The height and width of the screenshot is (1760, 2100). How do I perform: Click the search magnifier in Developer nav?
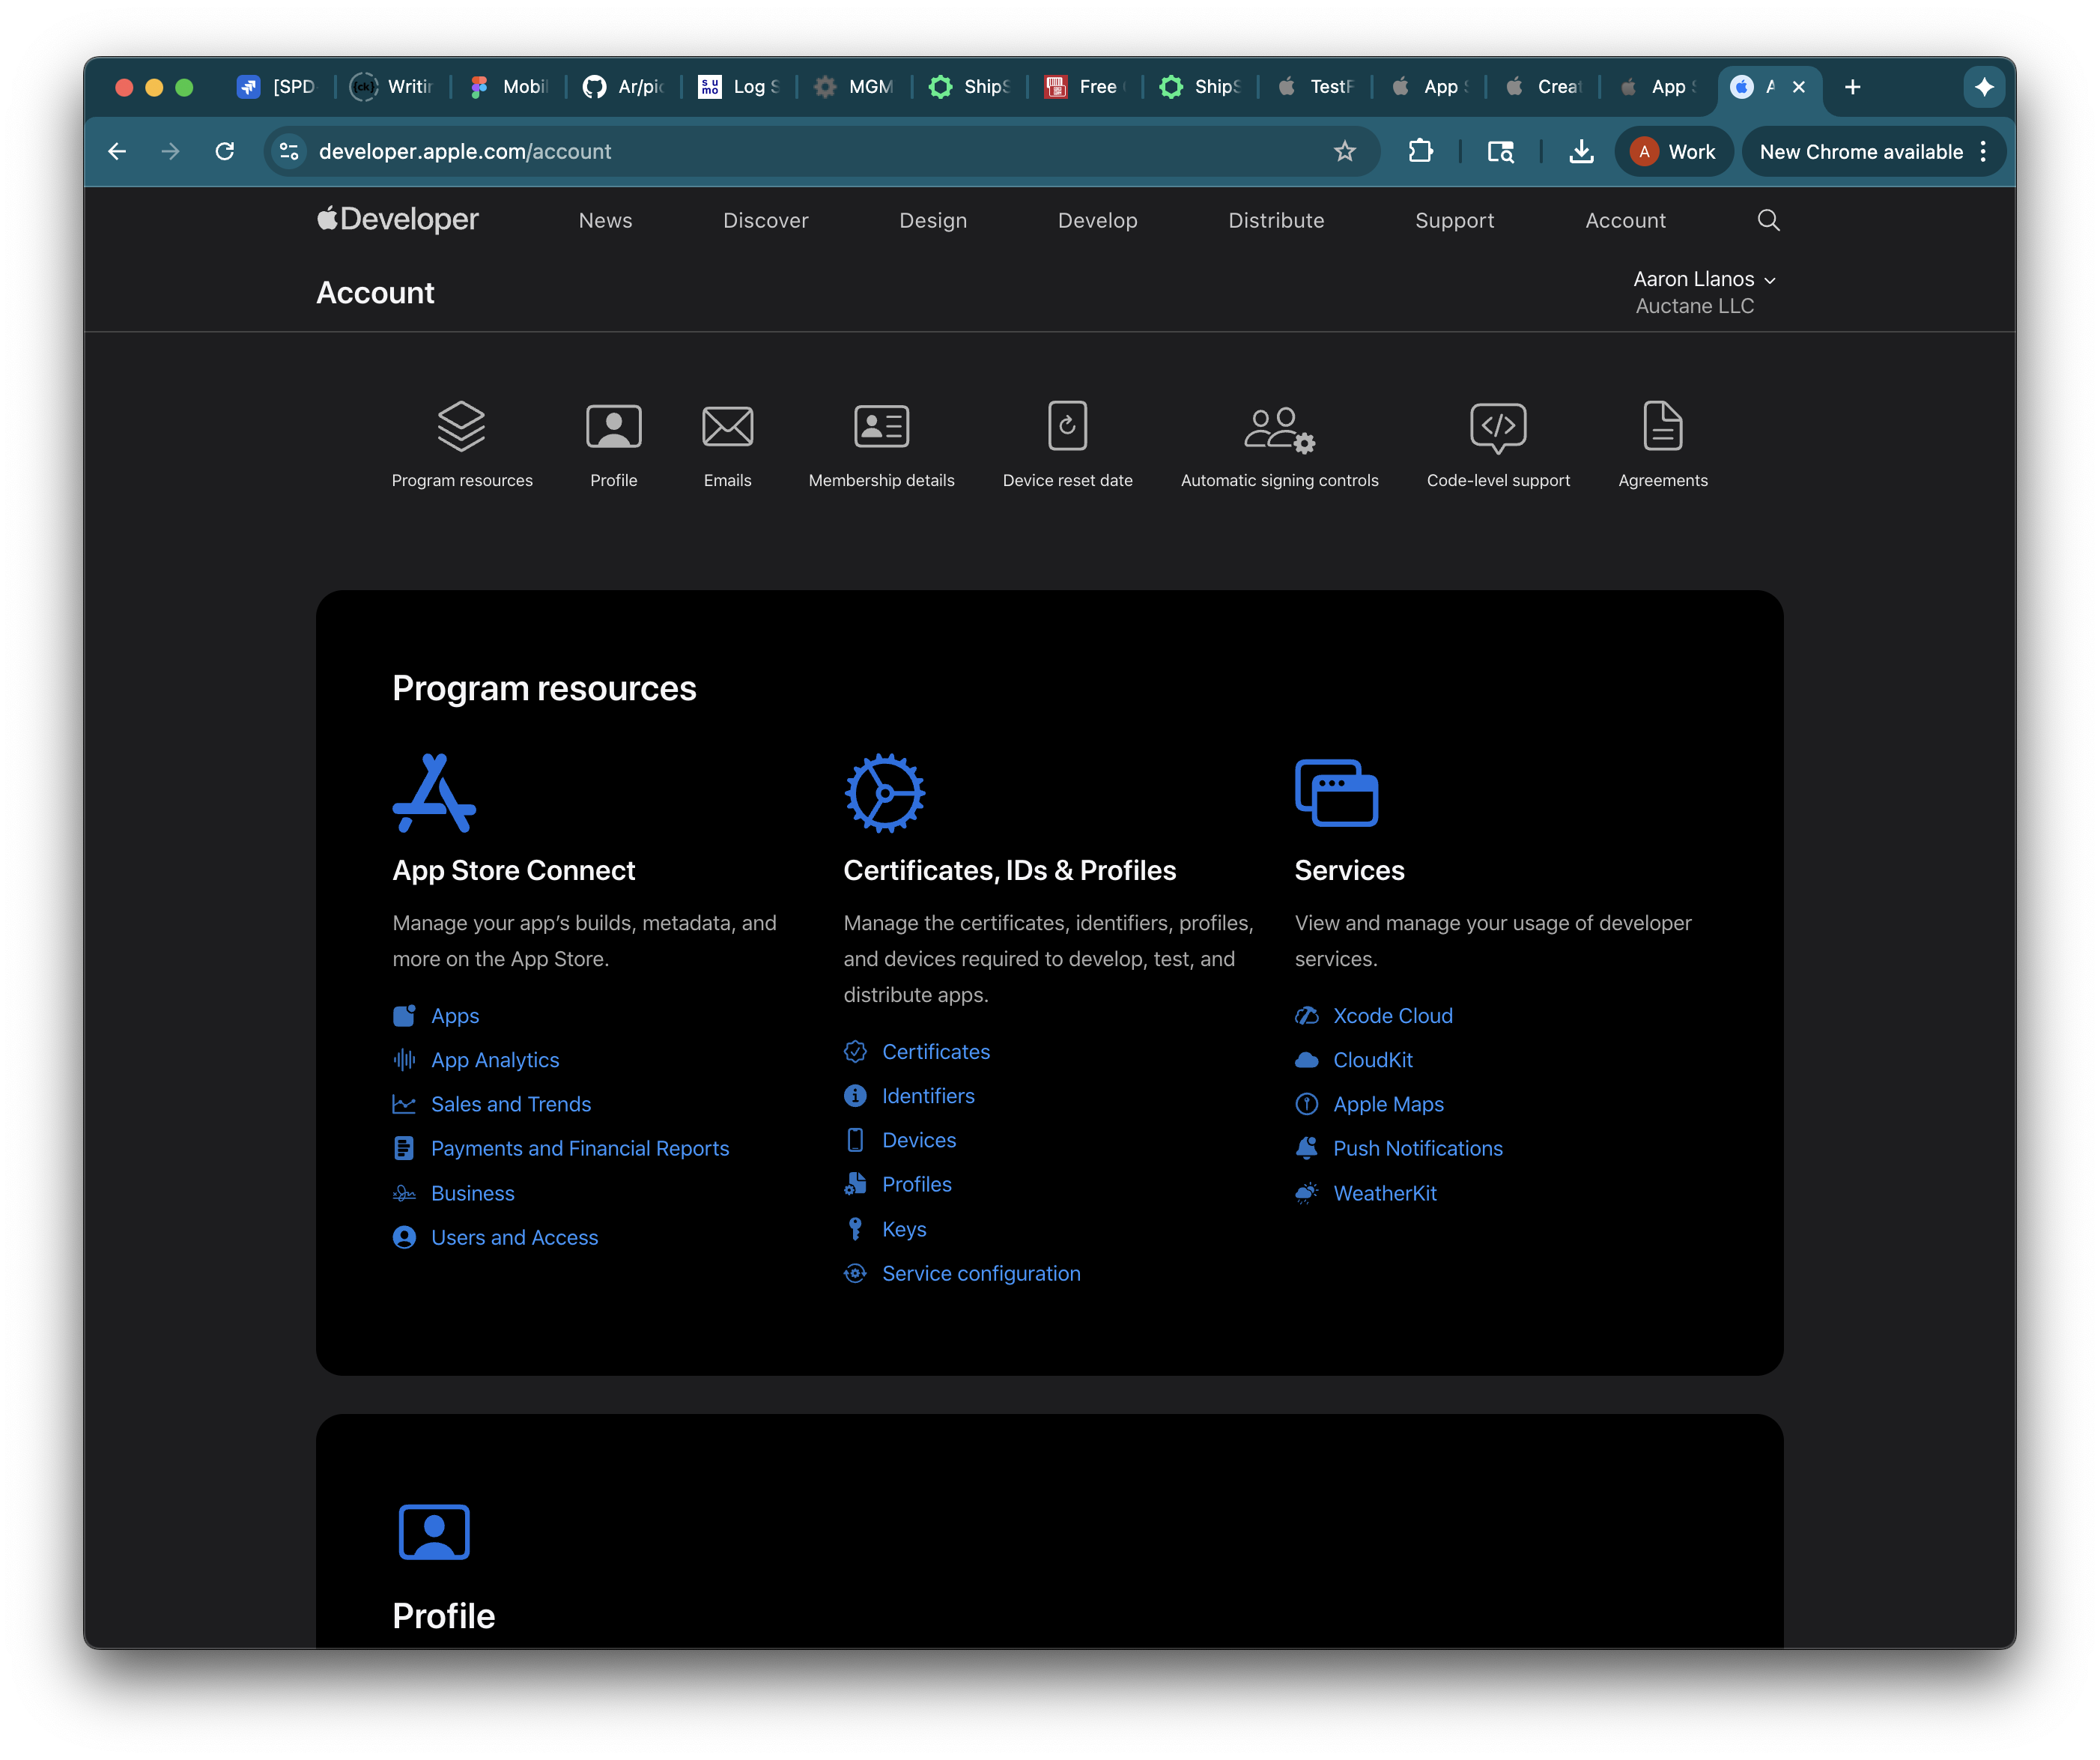[1768, 220]
